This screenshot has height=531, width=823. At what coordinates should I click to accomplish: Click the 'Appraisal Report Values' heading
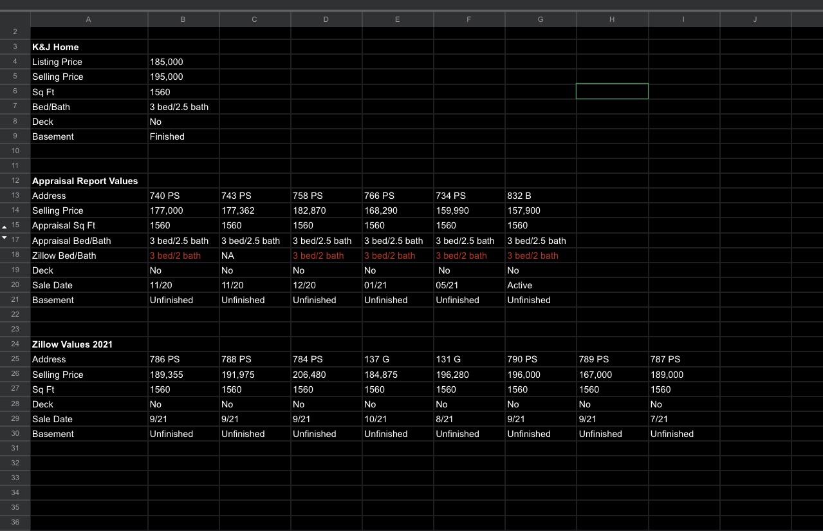(89, 181)
